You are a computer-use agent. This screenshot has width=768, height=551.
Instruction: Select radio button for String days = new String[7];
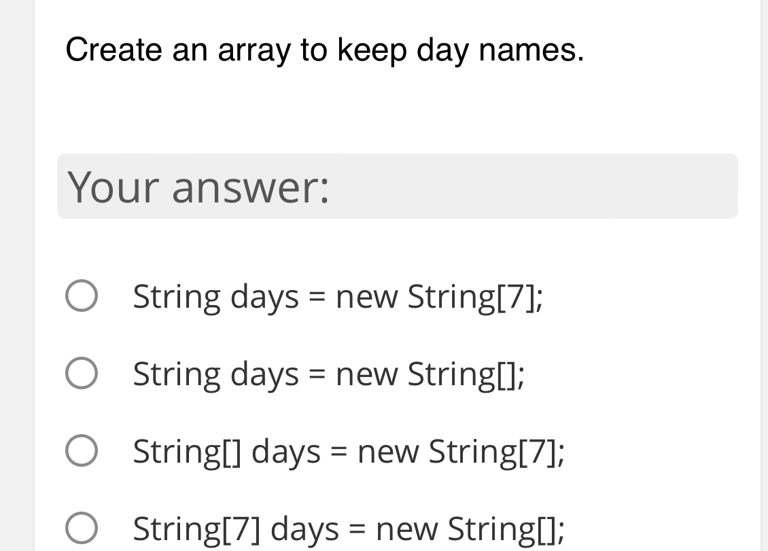pyautogui.click(x=82, y=295)
